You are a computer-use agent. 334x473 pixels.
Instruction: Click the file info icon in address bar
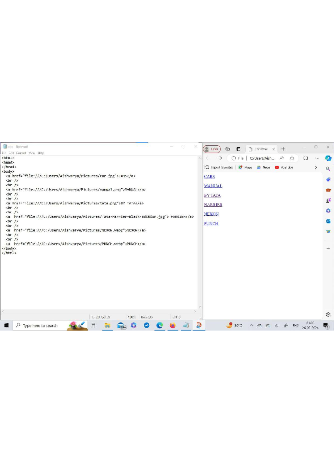point(237,158)
